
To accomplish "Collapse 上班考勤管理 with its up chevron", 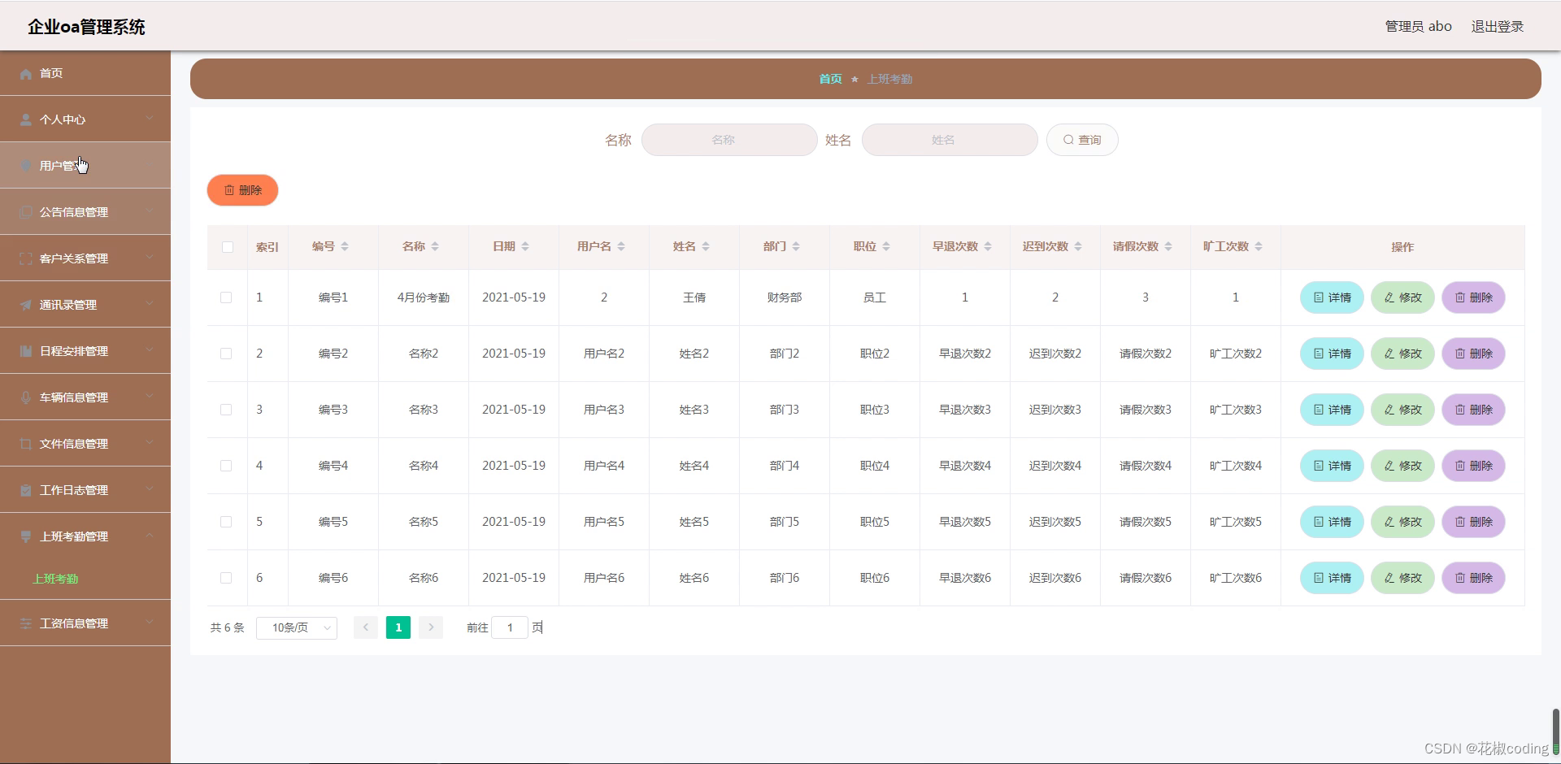I will pyautogui.click(x=150, y=536).
